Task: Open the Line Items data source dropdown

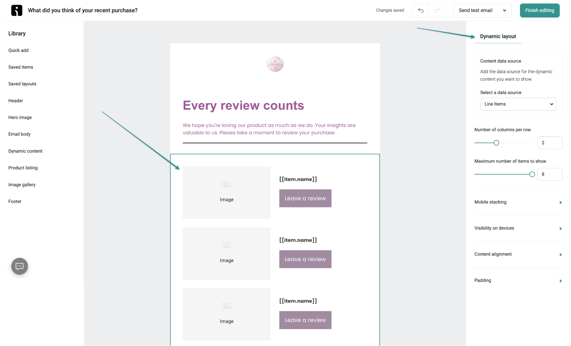Action: 518,104
